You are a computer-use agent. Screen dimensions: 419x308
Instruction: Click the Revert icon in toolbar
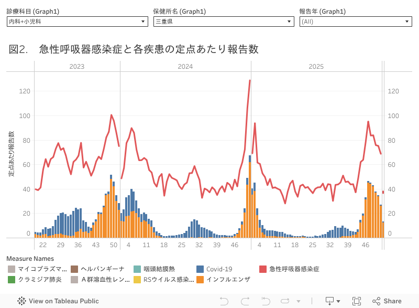[266, 301]
